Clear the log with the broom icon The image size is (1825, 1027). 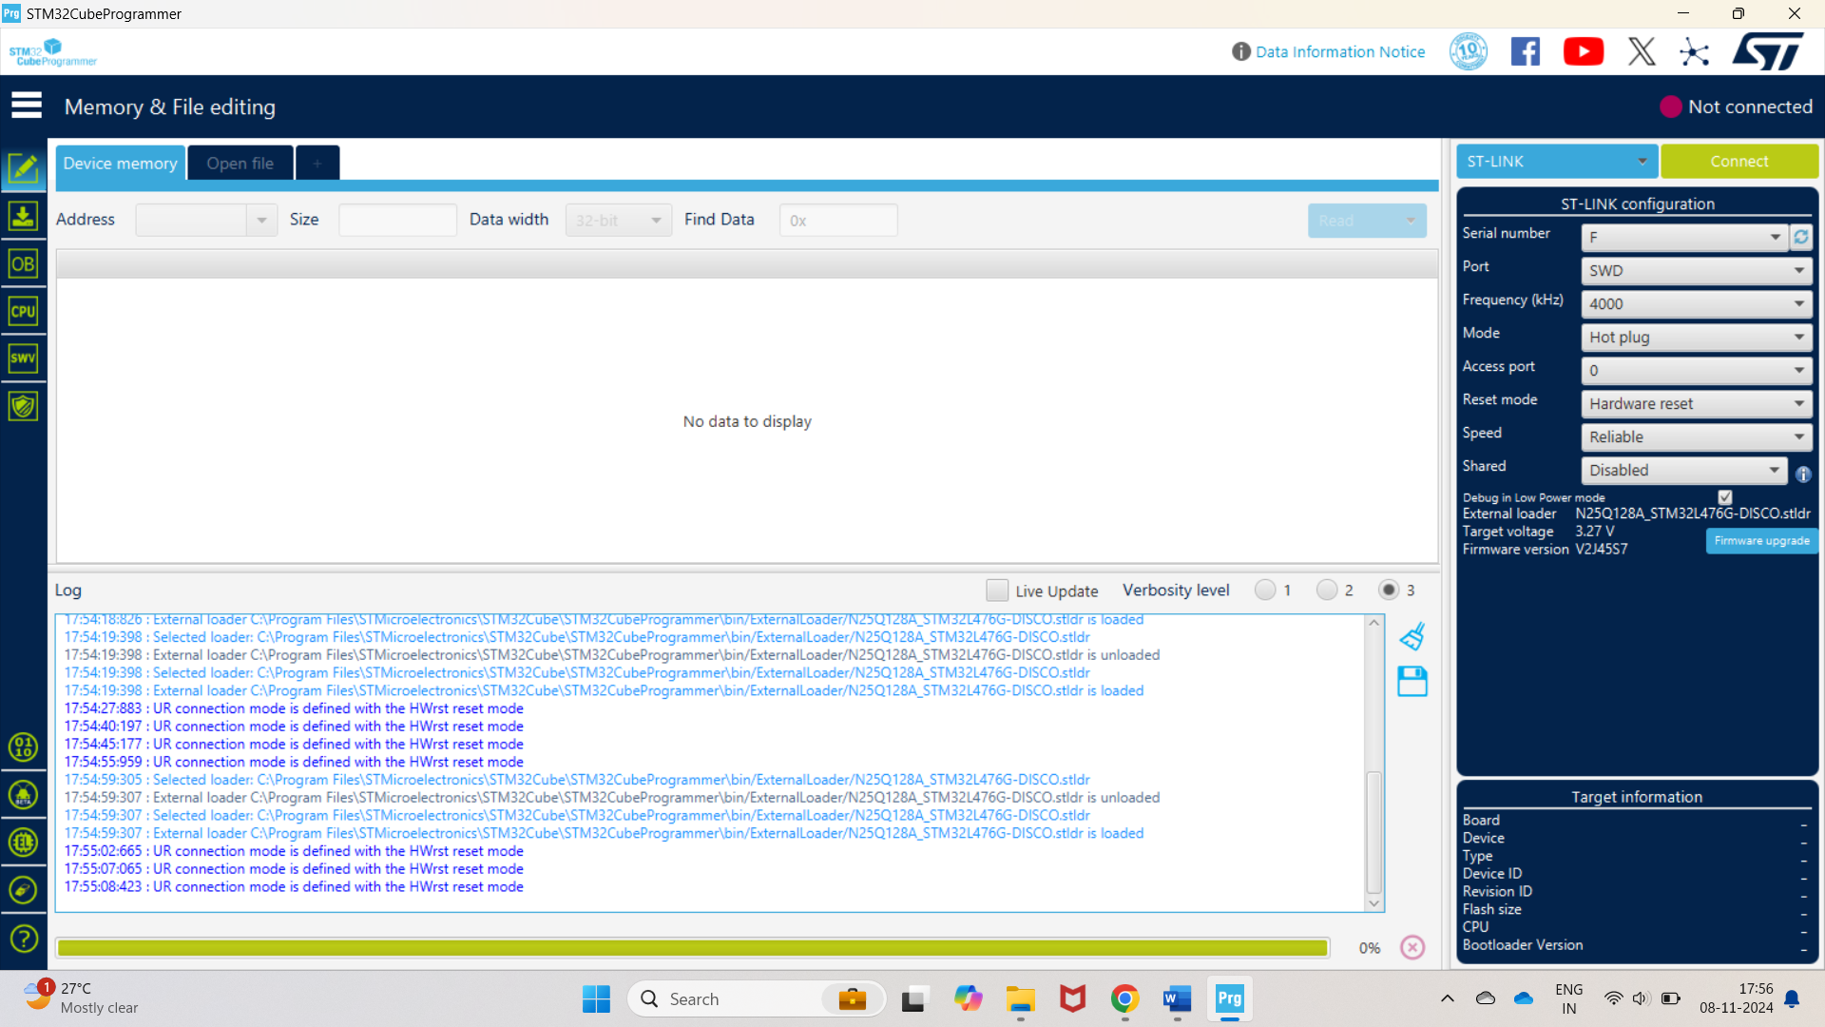(x=1412, y=635)
